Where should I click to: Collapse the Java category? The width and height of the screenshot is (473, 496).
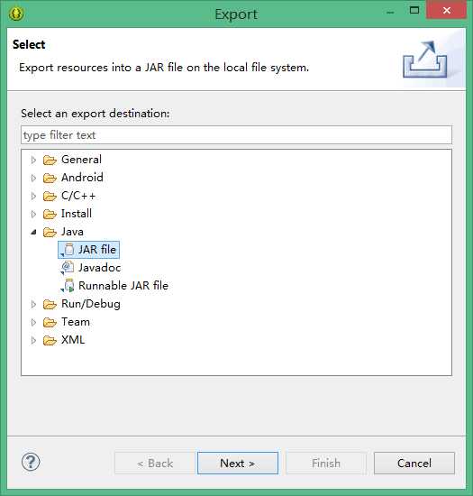(33, 232)
